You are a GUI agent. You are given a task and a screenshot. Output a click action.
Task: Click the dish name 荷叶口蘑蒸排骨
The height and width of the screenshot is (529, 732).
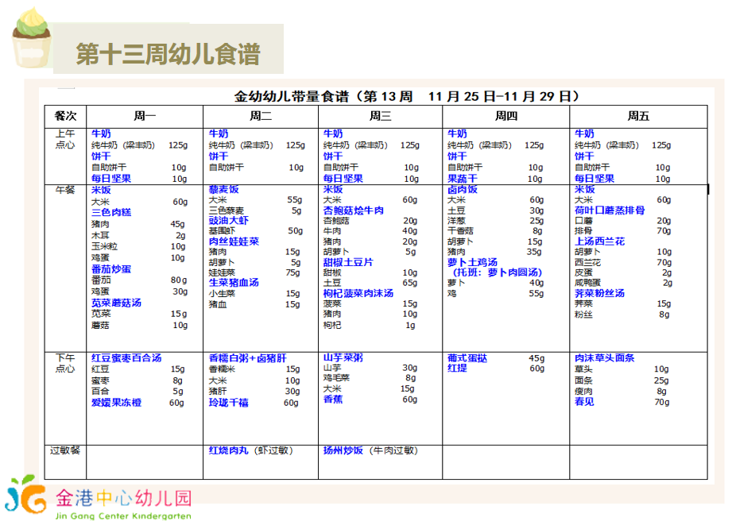(610, 210)
